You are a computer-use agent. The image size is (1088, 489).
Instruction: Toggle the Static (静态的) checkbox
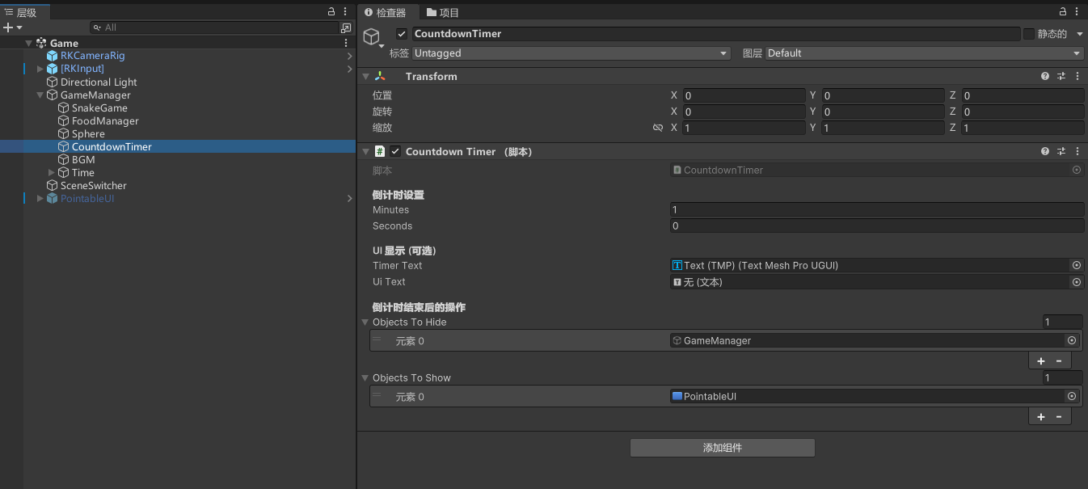click(1029, 34)
